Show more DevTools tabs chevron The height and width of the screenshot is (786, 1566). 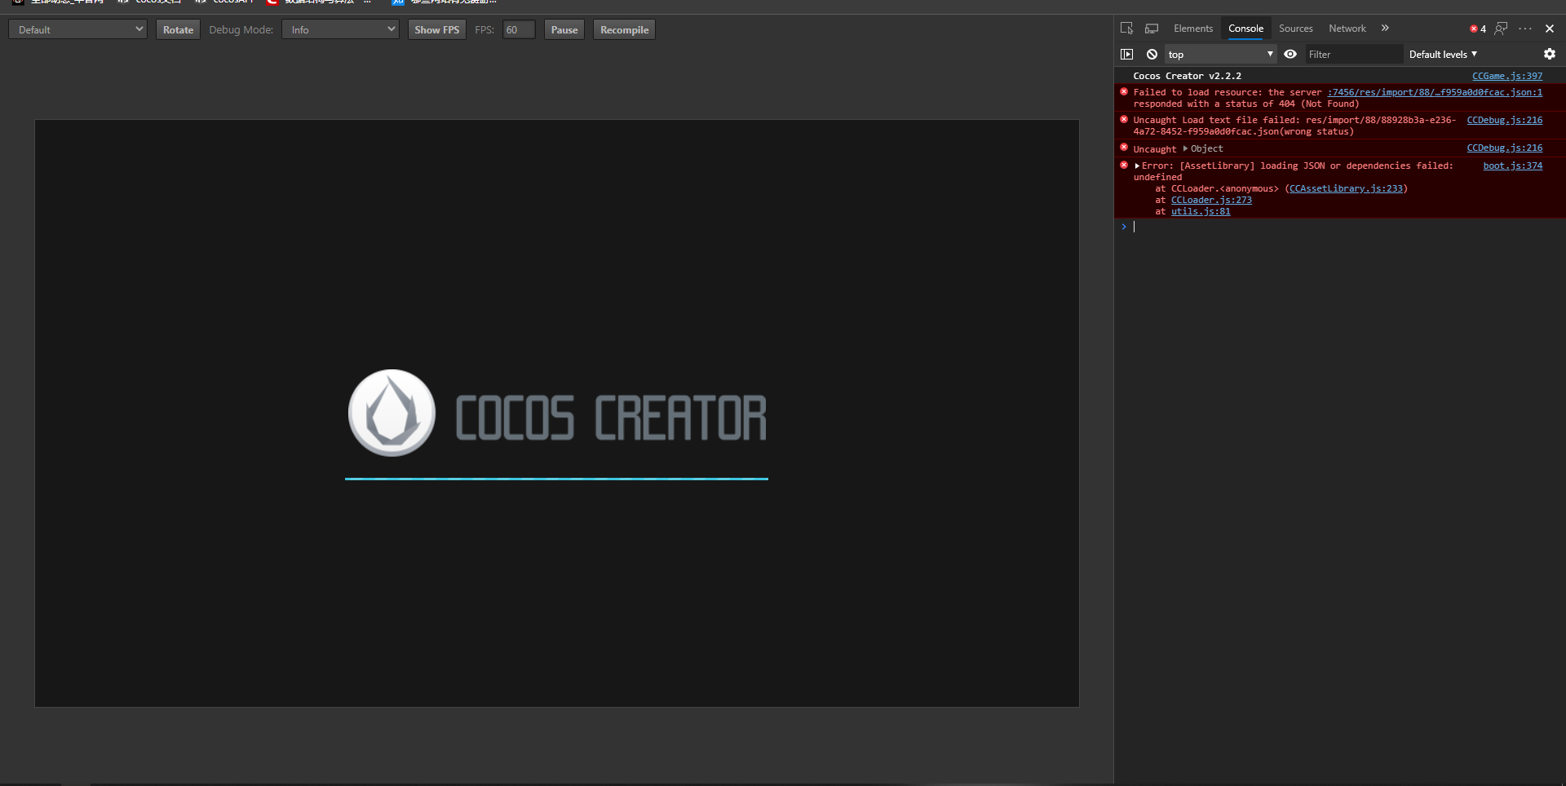[1385, 29]
